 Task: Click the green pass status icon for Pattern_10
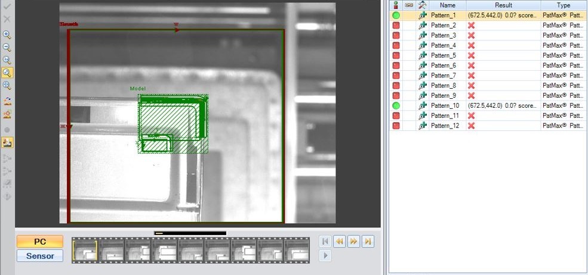pos(396,105)
